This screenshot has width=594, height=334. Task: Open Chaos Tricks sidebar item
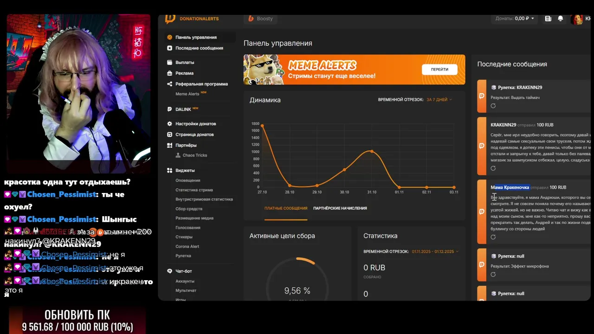point(195,155)
